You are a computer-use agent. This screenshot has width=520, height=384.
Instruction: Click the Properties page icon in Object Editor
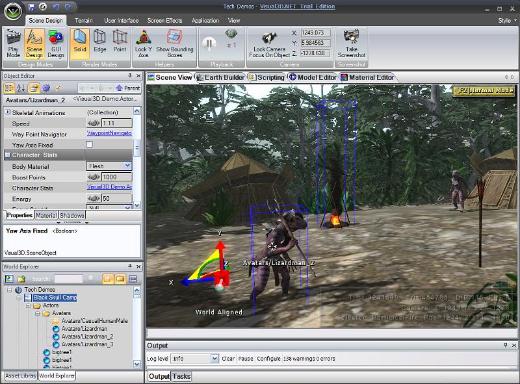click(34, 88)
